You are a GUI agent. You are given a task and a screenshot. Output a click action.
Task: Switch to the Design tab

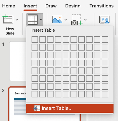tap(73, 6)
